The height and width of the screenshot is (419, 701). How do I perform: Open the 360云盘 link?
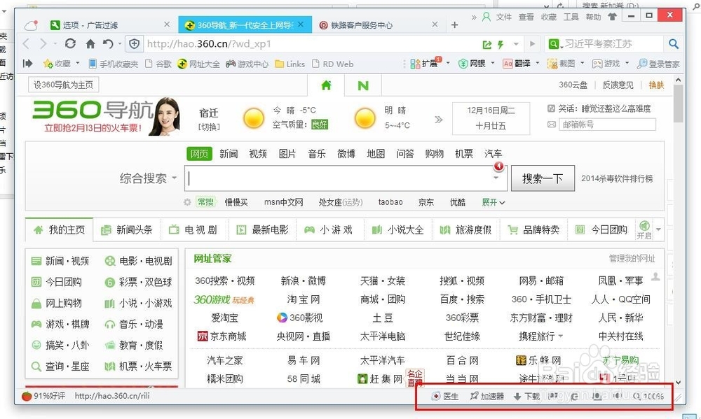coord(573,85)
